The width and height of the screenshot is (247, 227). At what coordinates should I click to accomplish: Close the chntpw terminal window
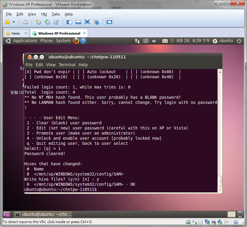coord(30,57)
